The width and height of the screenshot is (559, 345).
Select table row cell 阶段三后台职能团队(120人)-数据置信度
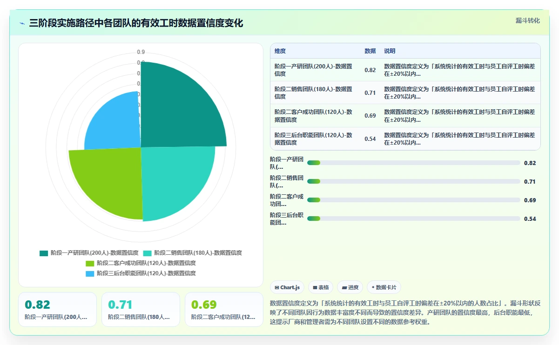pos(314,139)
